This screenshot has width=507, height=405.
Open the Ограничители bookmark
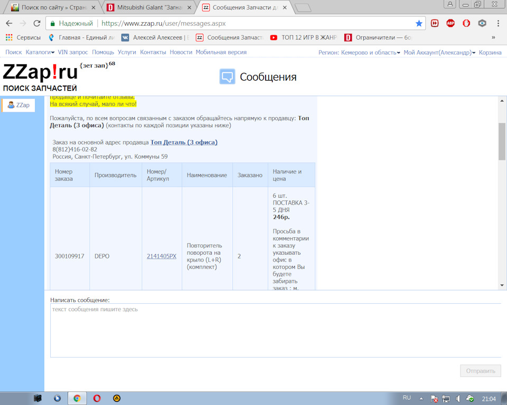[378, 37]
